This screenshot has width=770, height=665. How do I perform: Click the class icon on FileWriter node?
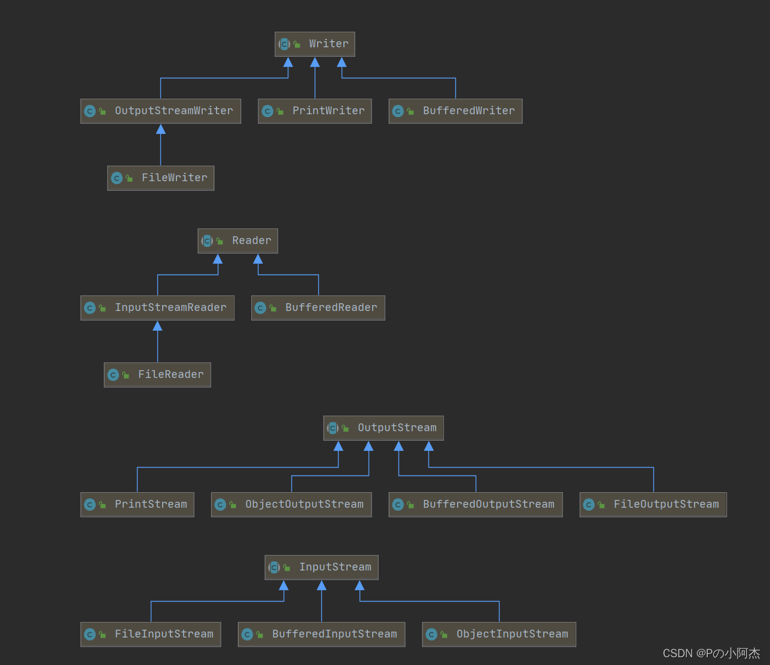tap(117, 178)
